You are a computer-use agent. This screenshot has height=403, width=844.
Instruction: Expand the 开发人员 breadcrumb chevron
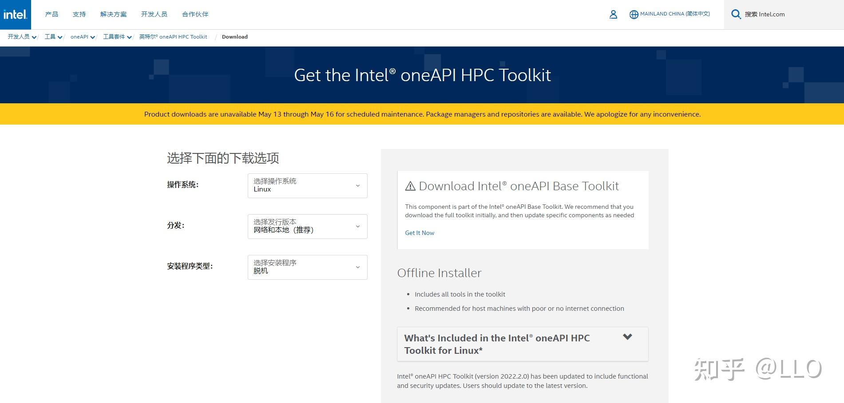click(x=34, y=37)
